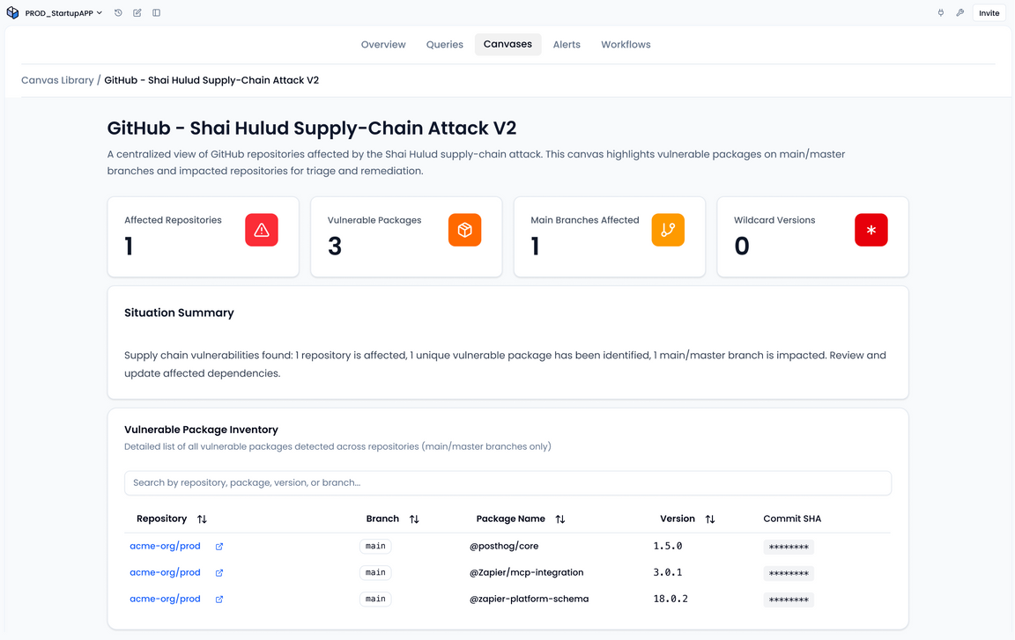Viewport: 1015px width, 640px height.
Task: Click the version history icon in the top toolbar
Action: click(117, 12)
